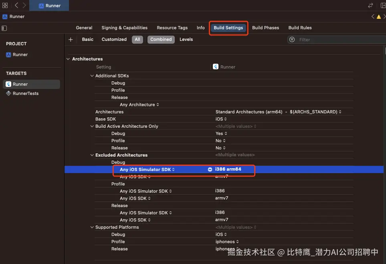
Task: Show All build settings
Action: 137,39
